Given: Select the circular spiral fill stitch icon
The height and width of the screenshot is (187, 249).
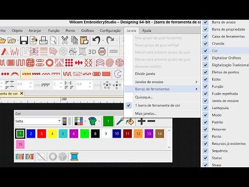Looking at the screenshot, I should 109,63.
